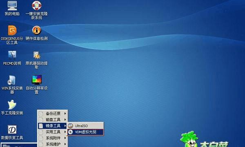
Task: Click the 硬件信息检测 icon caption
Action: click(37, 38)
